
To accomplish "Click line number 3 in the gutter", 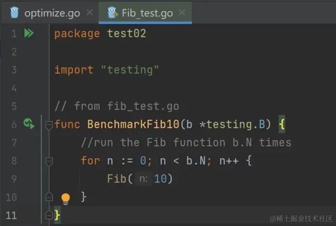I will [x=14, y=70].
